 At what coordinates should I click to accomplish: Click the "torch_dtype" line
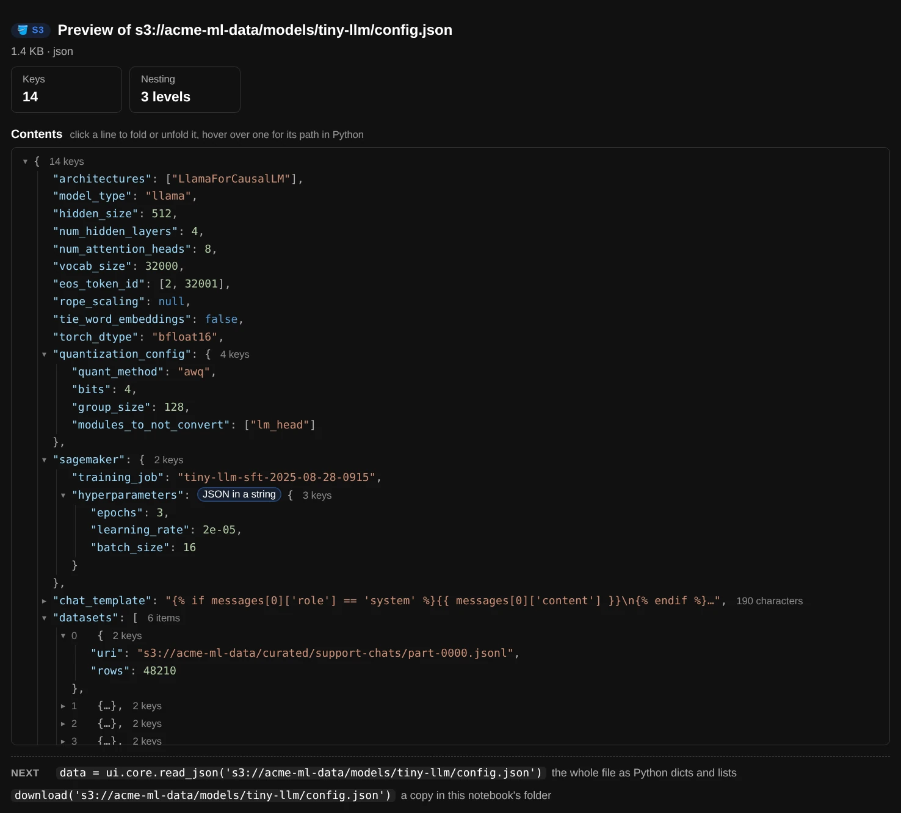[138, 337]
